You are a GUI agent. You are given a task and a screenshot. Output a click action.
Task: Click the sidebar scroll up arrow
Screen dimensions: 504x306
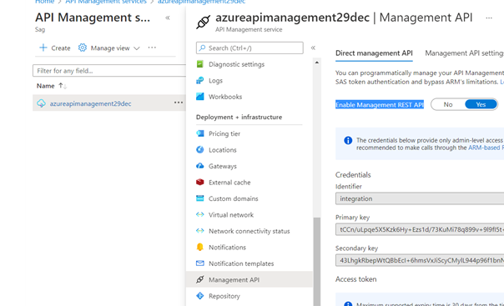pyautogui.click(x=316, y=63)
